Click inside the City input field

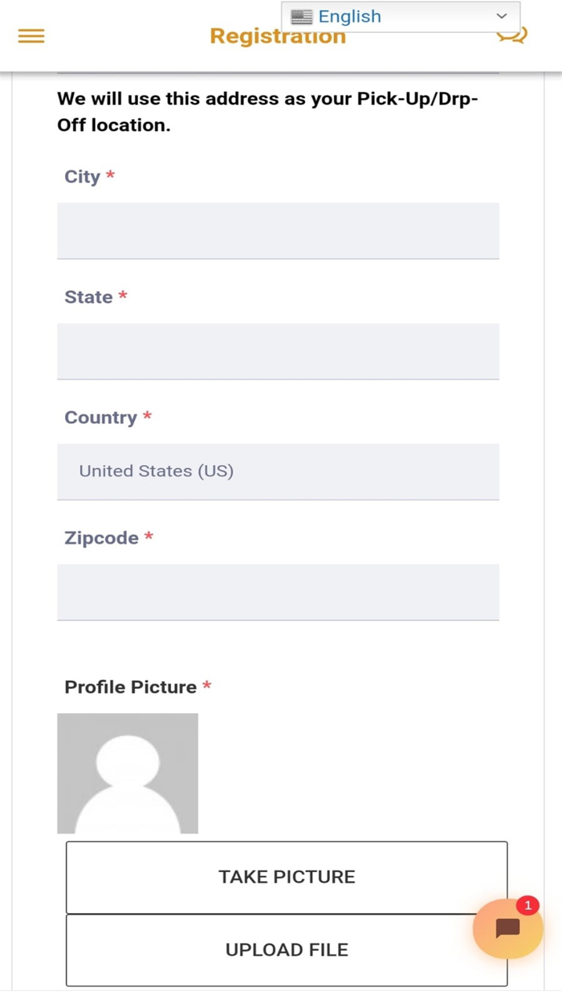[278, 230]
